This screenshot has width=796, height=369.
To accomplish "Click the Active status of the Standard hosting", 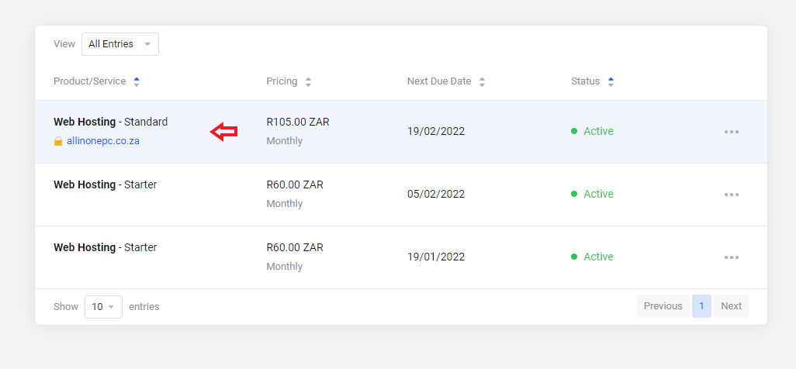I will 597,132.
